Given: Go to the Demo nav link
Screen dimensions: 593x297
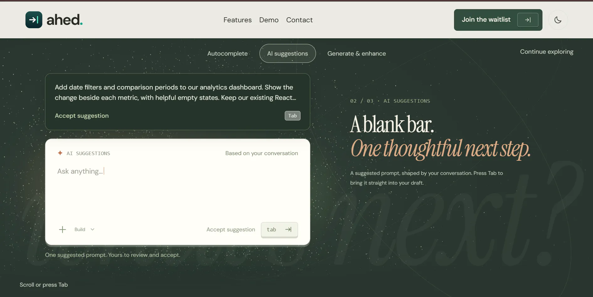Looking at the screenshot, I should 269,20.
